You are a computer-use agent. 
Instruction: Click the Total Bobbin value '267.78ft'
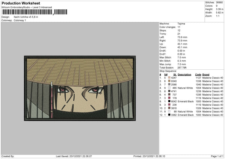click(x=182, y=67)
